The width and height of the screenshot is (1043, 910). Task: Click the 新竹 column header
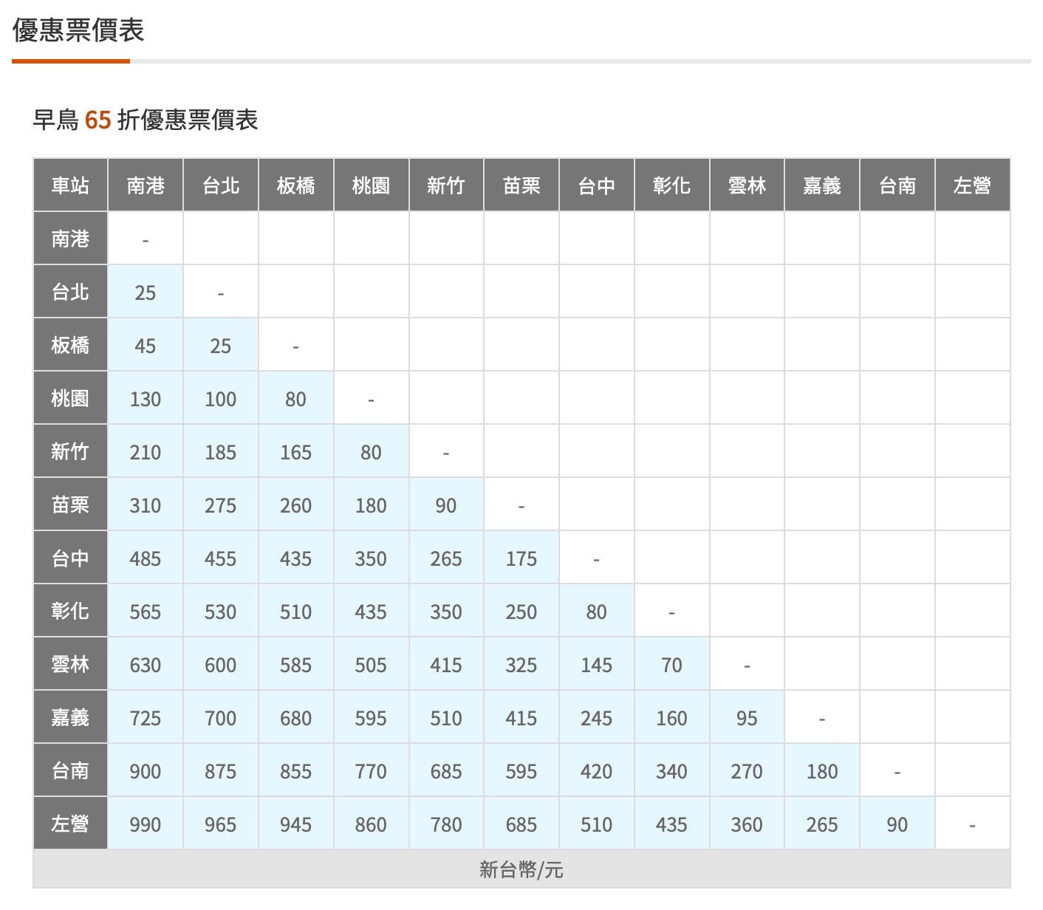tap(445, 185)
